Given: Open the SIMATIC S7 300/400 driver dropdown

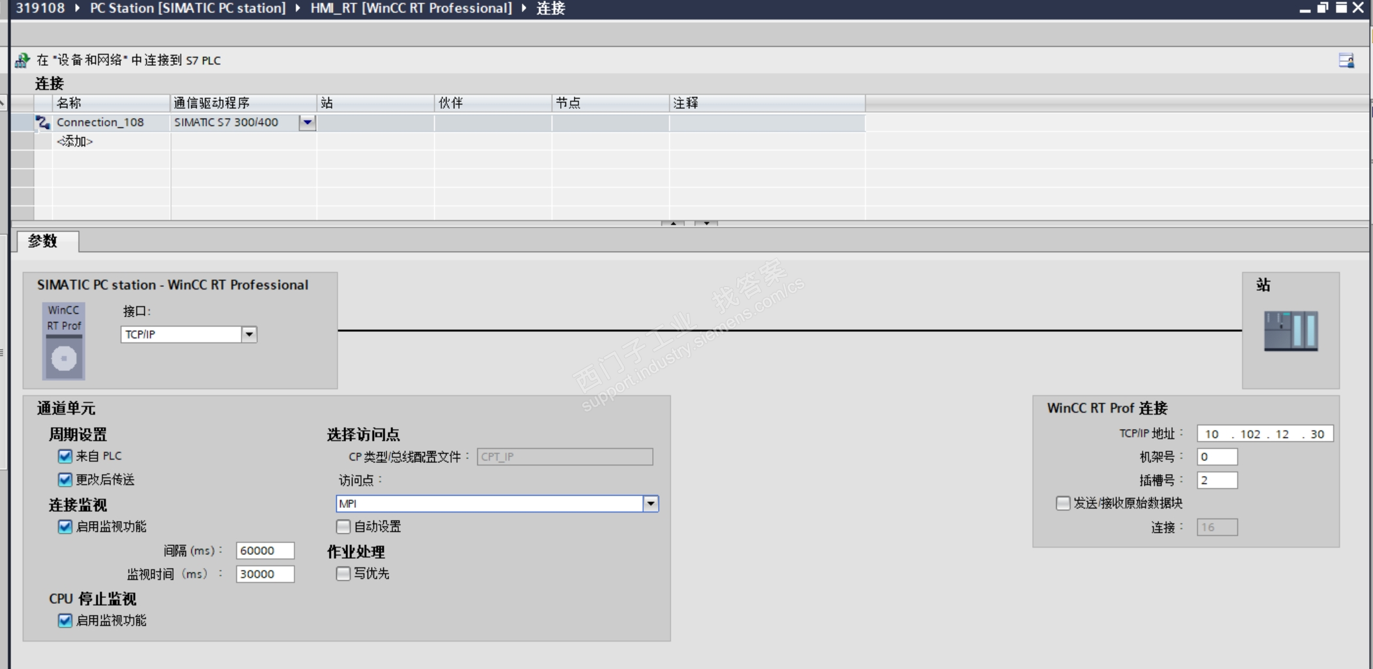Looking at the screenshot, I should [308, 123].
